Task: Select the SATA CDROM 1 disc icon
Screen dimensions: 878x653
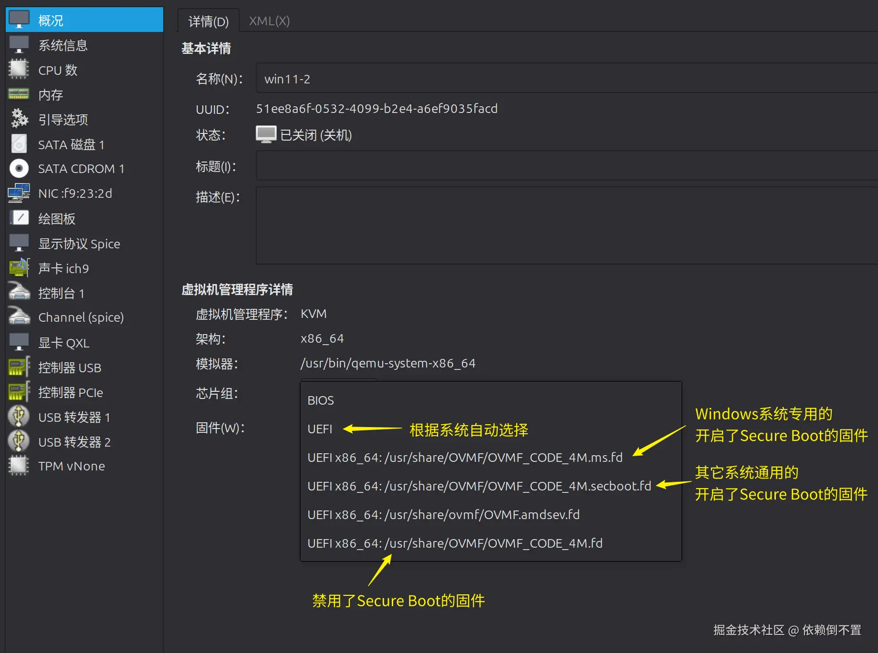Action: [x=19, y=168]
